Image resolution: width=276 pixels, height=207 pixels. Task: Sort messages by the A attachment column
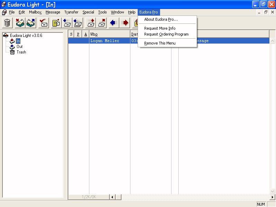tap(86, 34)
